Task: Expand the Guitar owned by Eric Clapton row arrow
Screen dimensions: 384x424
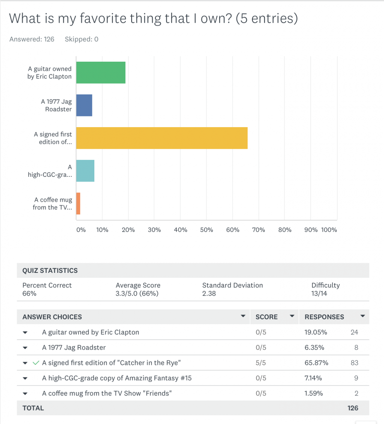Action: pos(25,332)
